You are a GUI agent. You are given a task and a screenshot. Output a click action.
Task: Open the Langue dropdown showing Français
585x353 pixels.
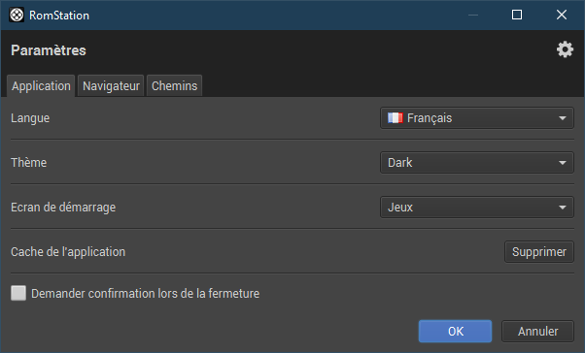(477, 118)
